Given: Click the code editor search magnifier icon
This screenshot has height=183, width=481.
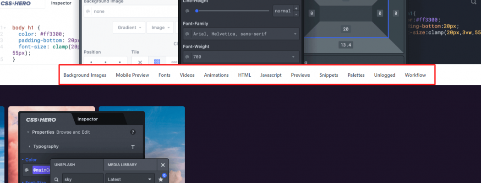Looking at the screenshot, I should [x=473, y=2].
